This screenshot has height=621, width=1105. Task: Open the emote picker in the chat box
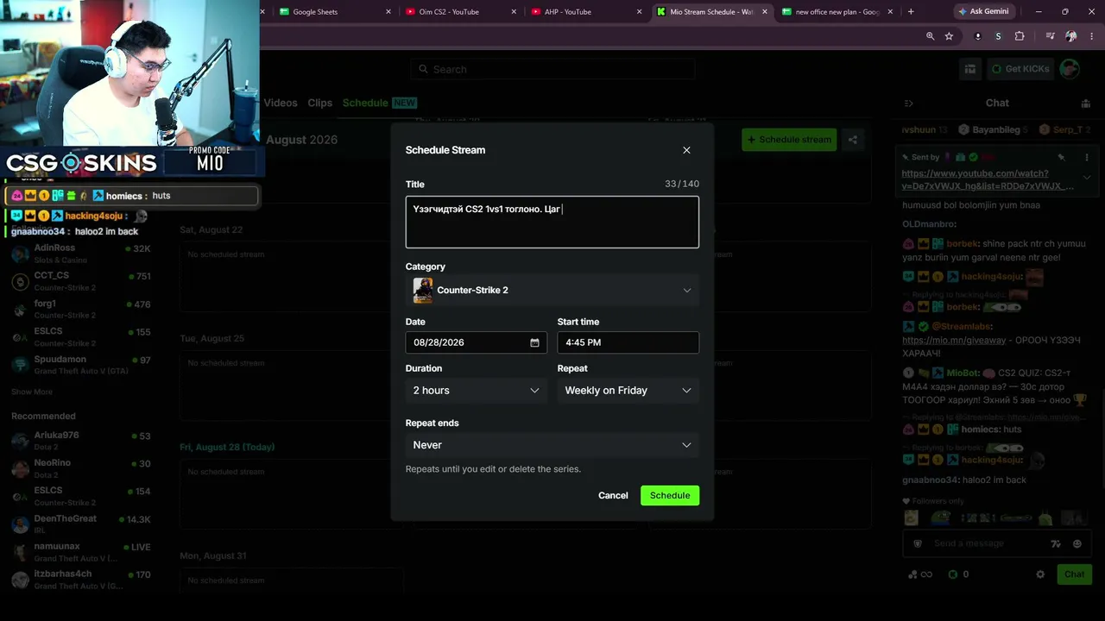[x=1077, y=543]
